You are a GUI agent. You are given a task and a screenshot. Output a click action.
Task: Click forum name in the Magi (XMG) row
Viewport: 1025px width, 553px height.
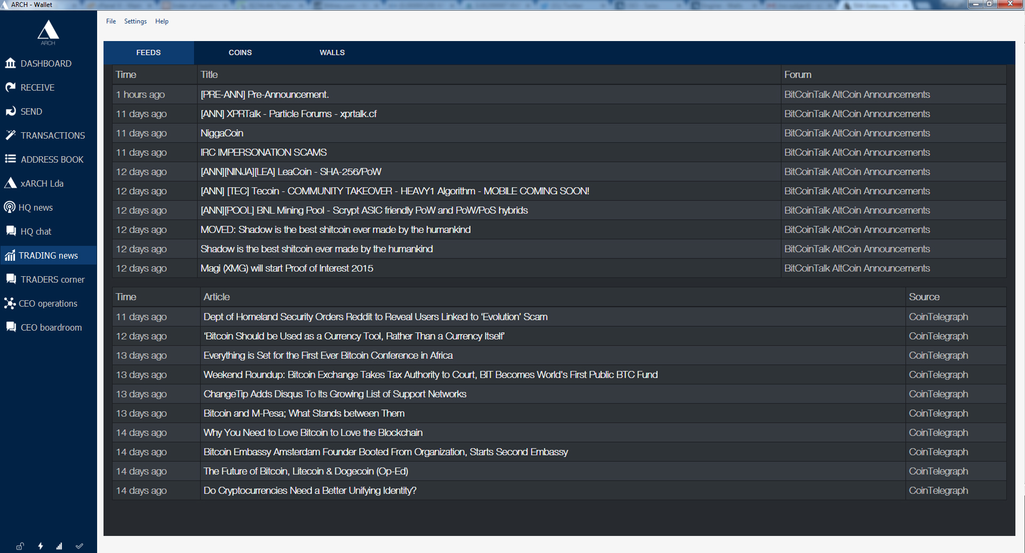(857, 268)
